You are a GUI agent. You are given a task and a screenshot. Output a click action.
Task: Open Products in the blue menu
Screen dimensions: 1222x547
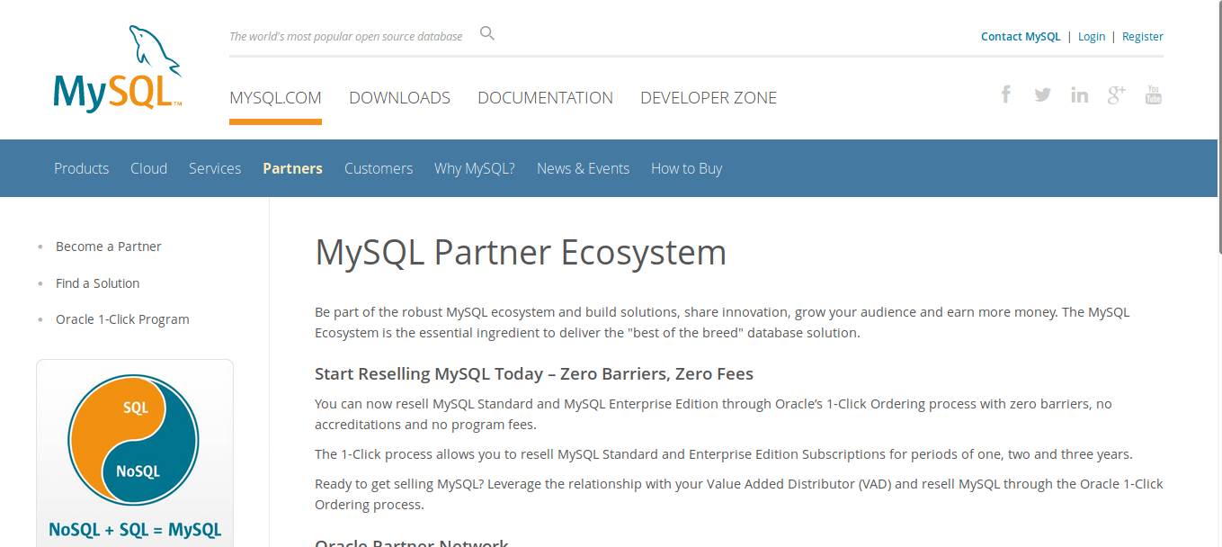(81, 168)
